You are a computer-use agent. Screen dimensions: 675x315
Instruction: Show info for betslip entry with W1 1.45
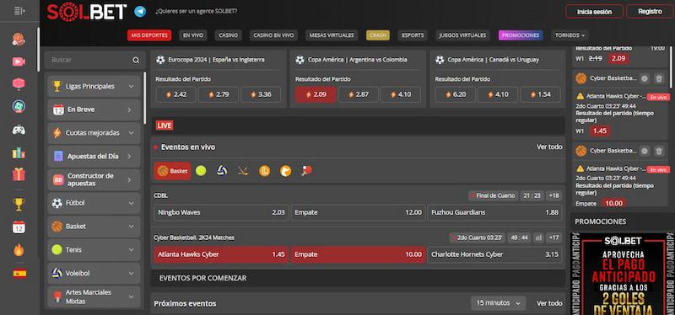[644, 78]
